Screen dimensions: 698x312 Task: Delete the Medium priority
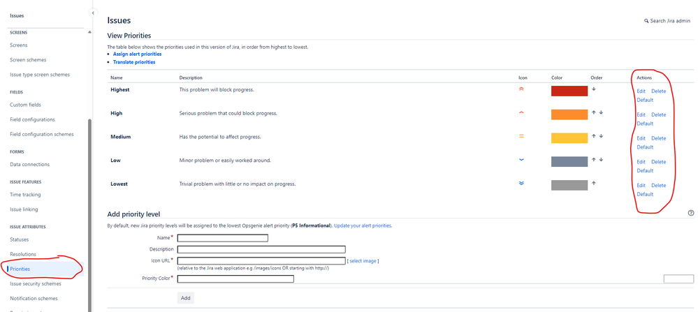point(659,138)
